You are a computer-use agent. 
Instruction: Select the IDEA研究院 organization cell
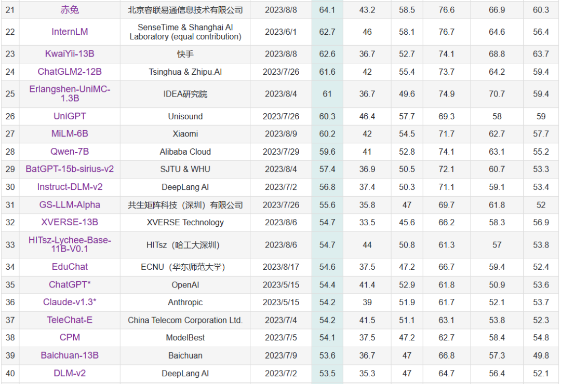185,94
